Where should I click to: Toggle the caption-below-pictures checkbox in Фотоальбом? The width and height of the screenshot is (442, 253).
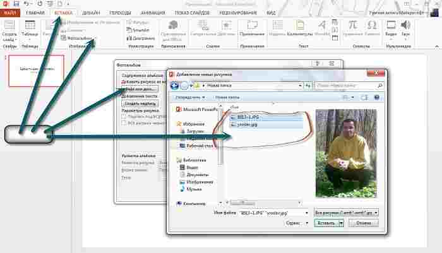click(124, 116)
